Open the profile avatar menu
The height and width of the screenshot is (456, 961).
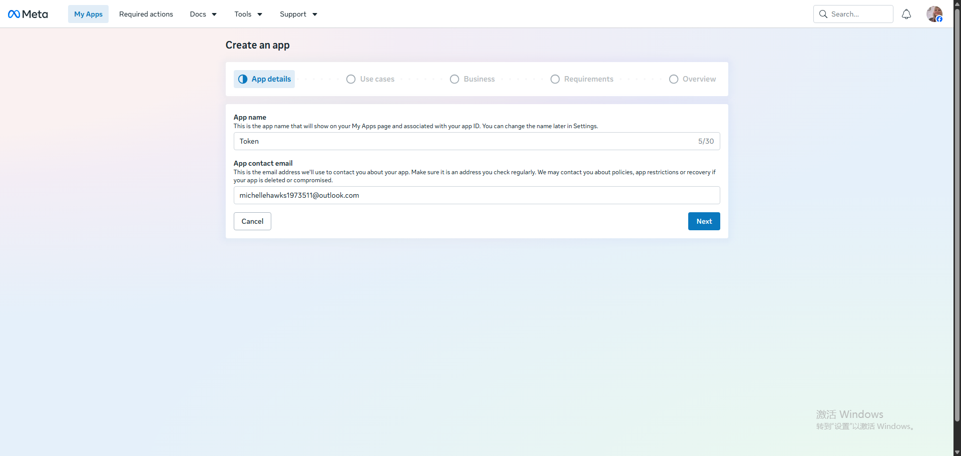[x=934, y=14]
